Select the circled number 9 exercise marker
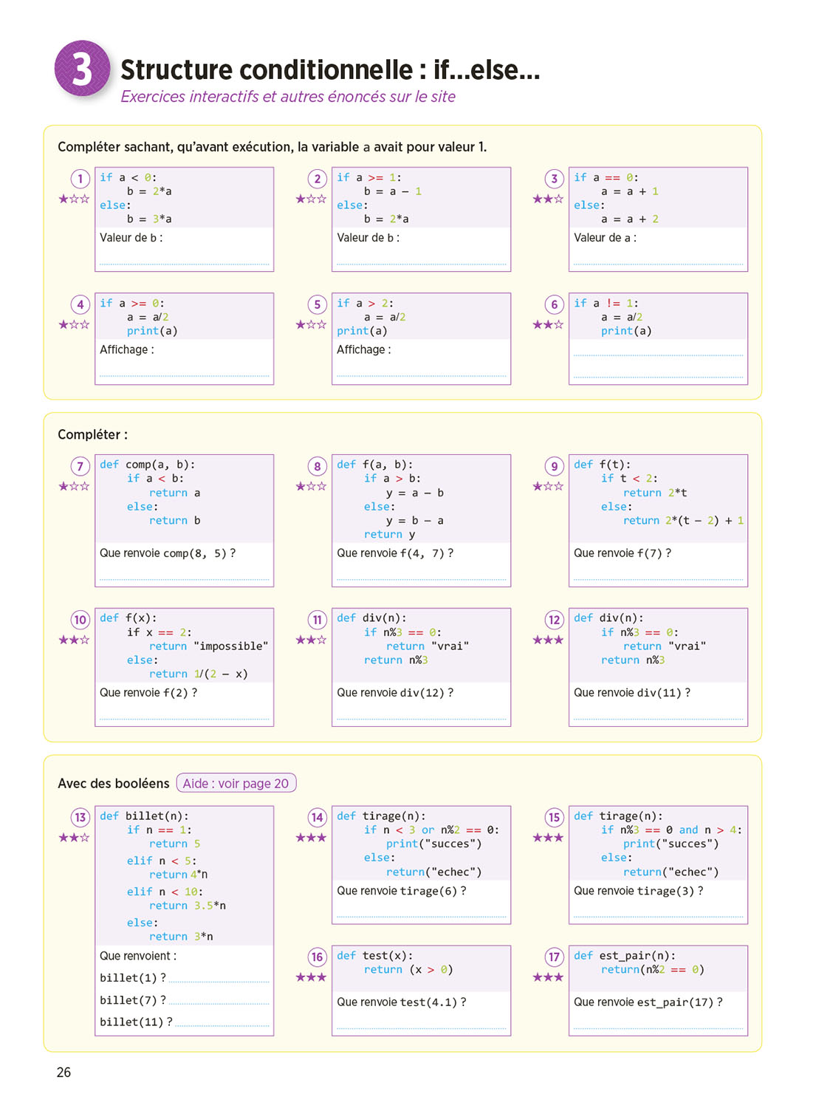Viewport: 816px width, 1108px height. click(x=554, y=466)
